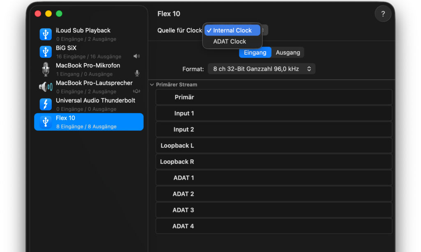Image resolution: width=421 pixels, height=252 pixels.
Task: Switch to the Eingang tab
Action: pyautogui.click(x=255, y=53)
